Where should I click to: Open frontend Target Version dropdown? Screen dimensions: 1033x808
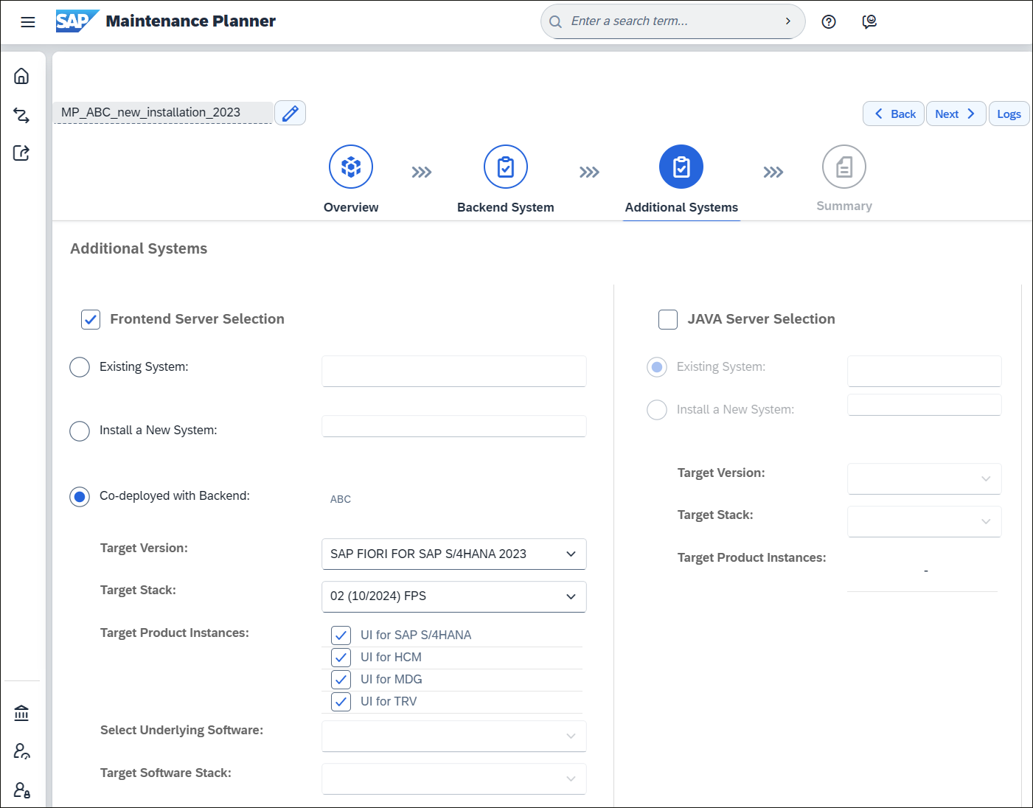(x=454, y=554)
